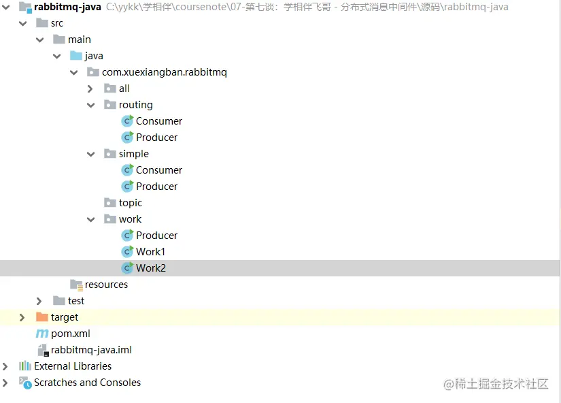Click the routing package icon
This screenshot has height=403, width=561.
click(110, 105)
